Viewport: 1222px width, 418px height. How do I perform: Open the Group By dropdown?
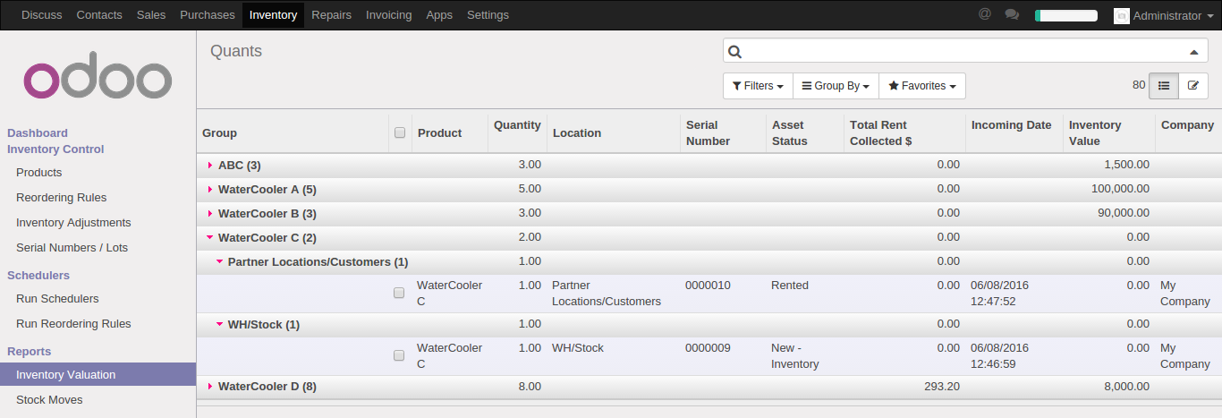(x=836, y=86)
